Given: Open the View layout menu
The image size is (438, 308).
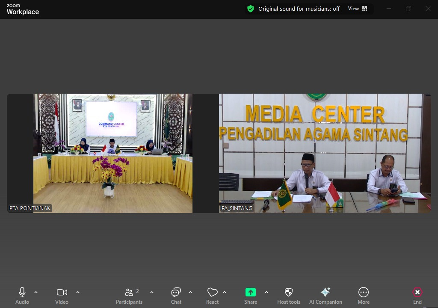Looking at the screenshot, I should coord(358,9).
